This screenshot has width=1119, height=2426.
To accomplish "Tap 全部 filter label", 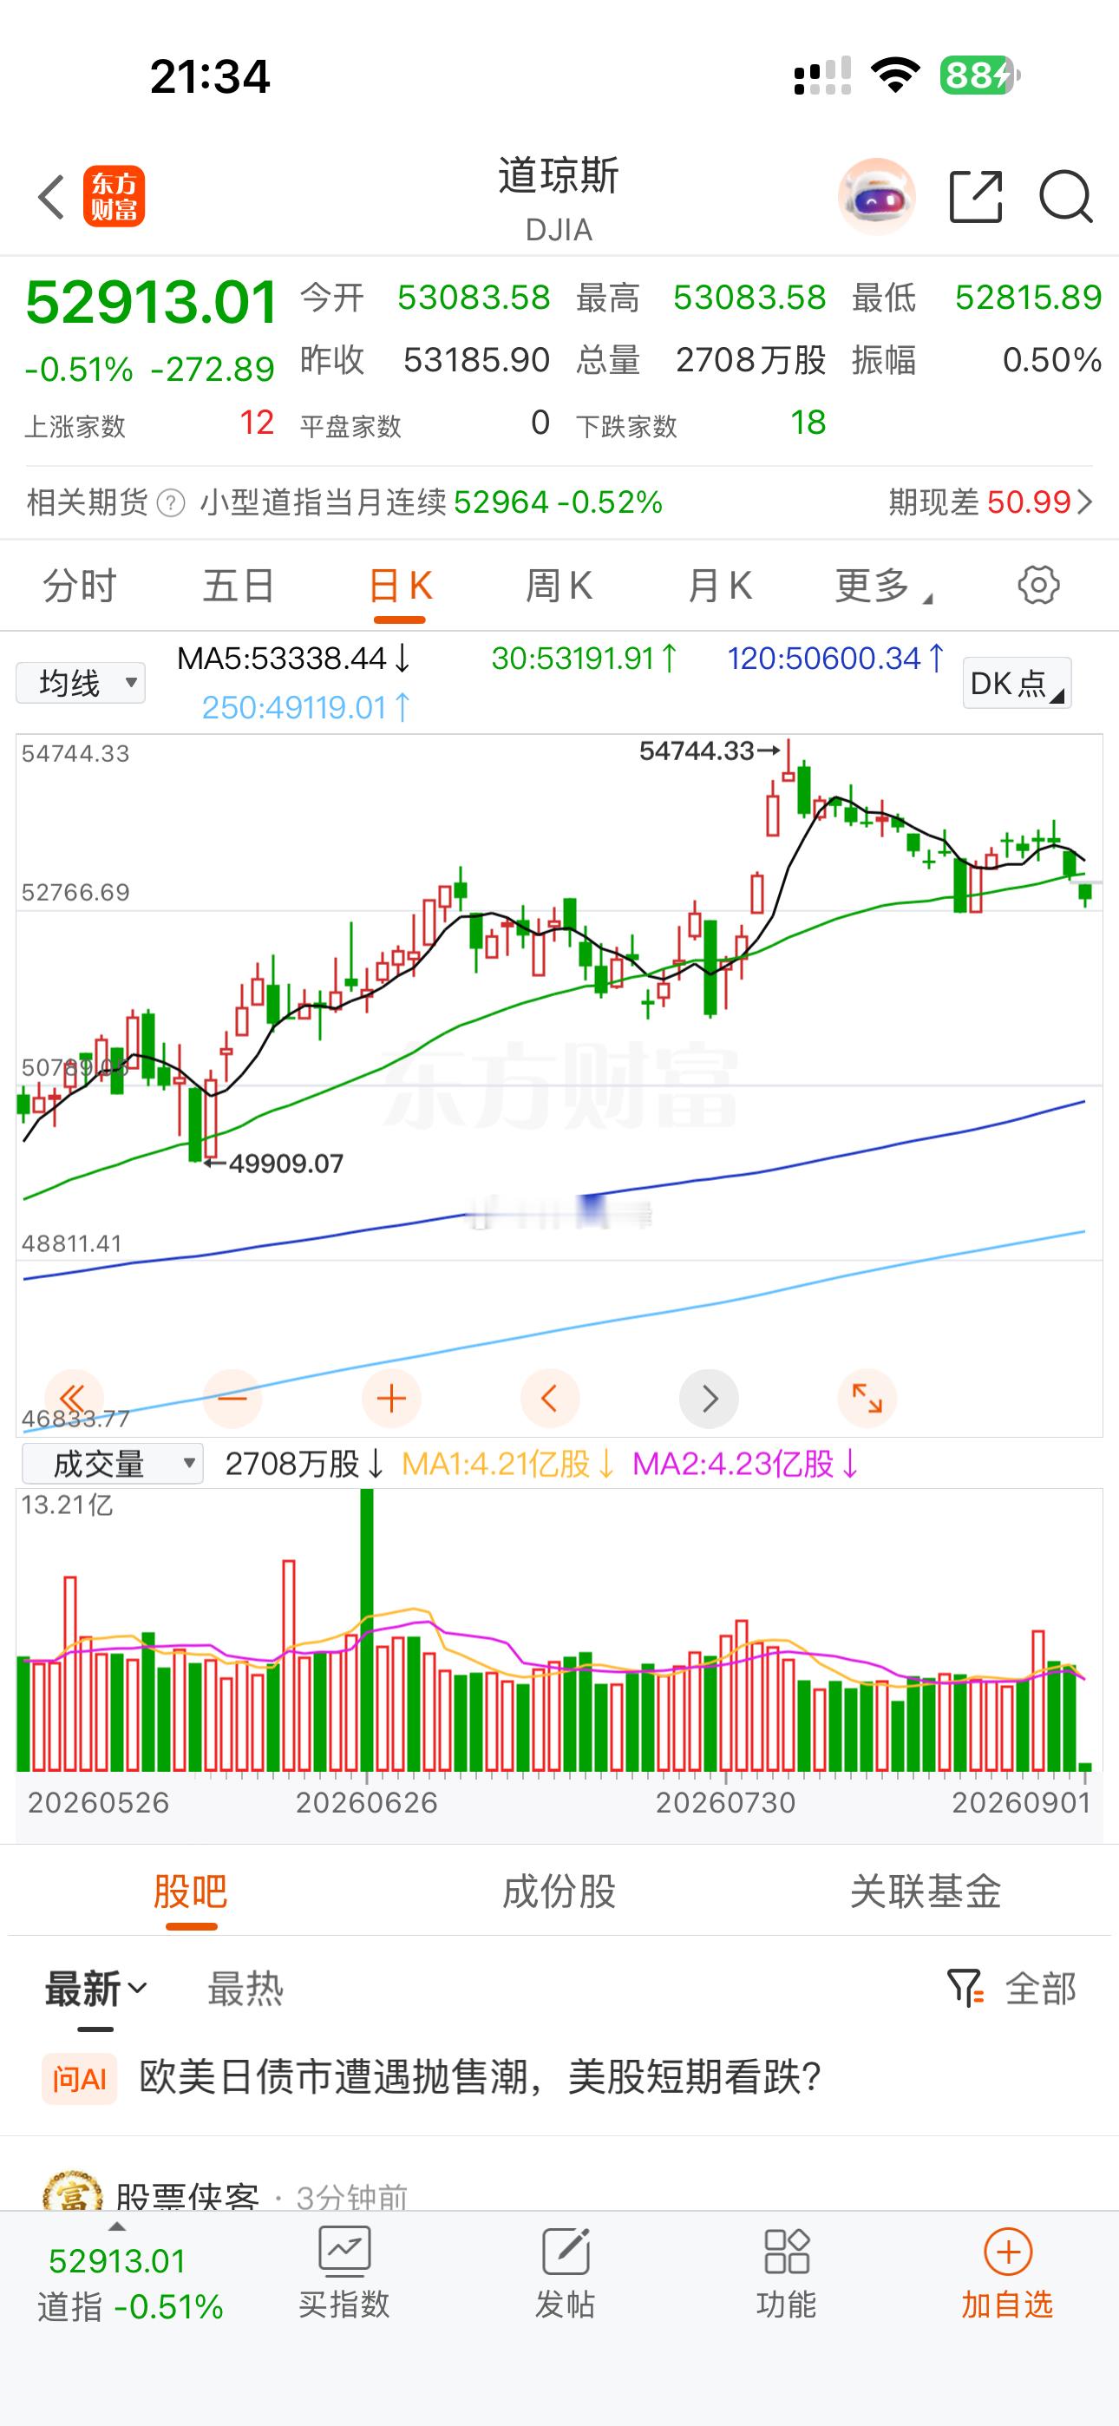I will coord(1040,1988).
